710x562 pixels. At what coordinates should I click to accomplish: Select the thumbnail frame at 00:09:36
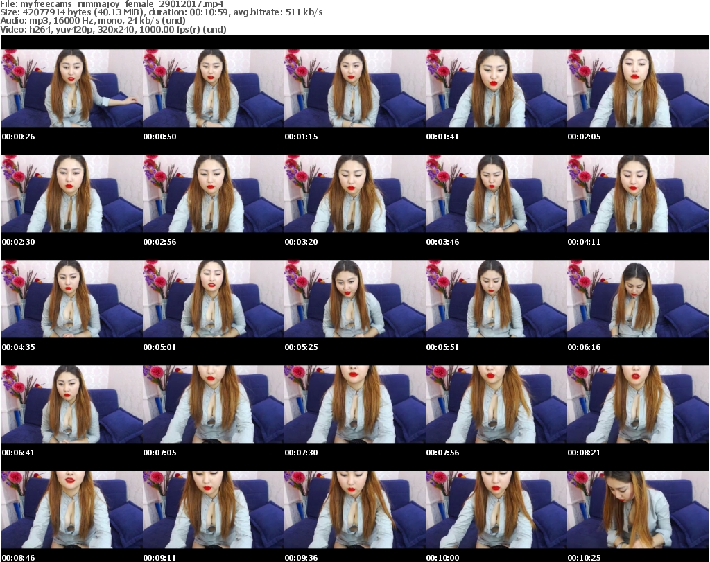[354, 509]
